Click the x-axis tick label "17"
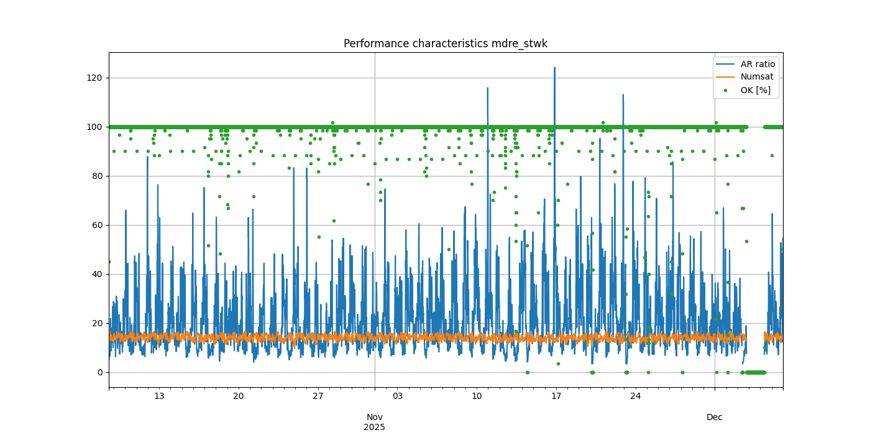This screenshot has width=870, height=435. [556, 396]
